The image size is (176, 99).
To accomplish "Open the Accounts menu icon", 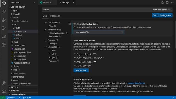I will (x=4, y=83).
